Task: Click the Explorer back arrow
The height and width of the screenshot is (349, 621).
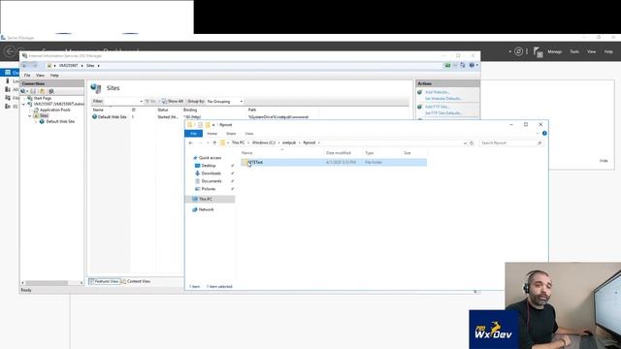Action: [x=191, y=143]
